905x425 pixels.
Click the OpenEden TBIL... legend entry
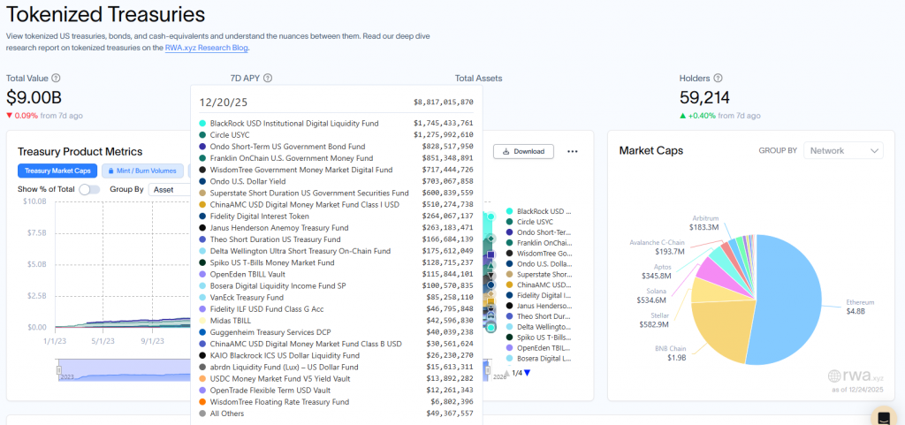coord(538,347)
